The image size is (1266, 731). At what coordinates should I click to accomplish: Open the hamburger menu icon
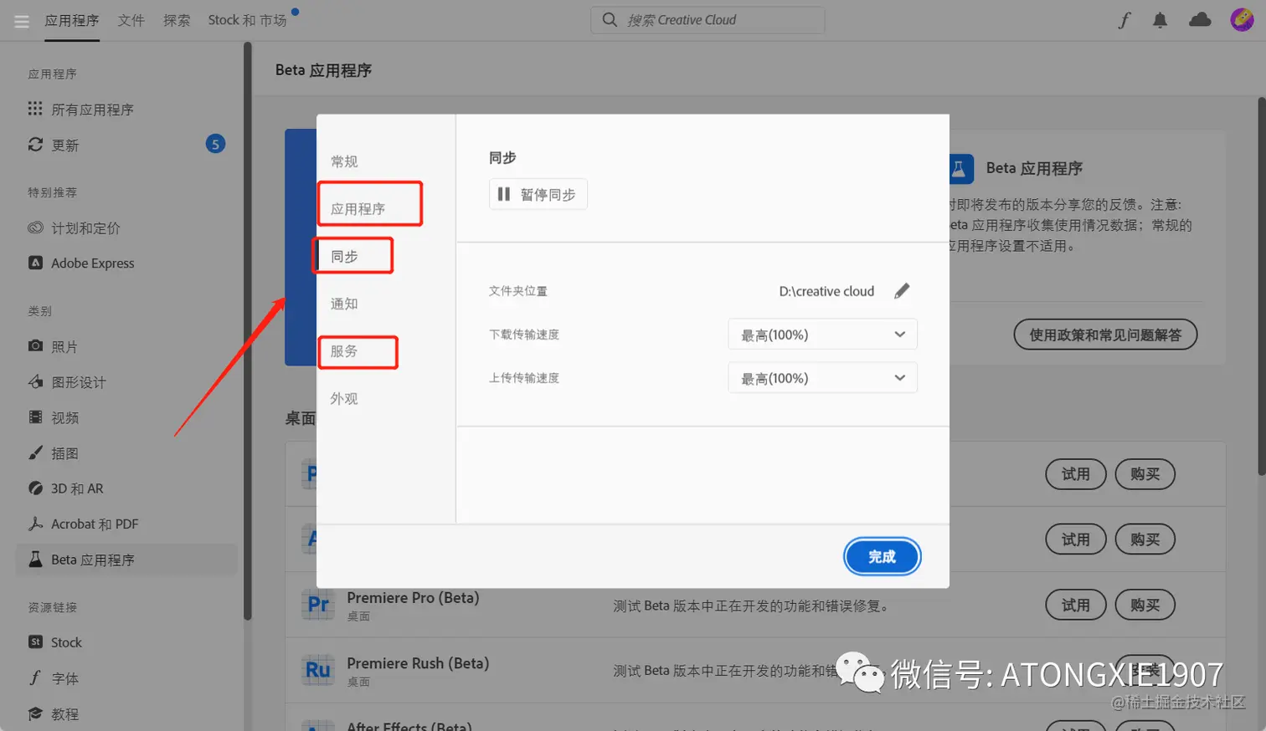click(x=22, y=21)
